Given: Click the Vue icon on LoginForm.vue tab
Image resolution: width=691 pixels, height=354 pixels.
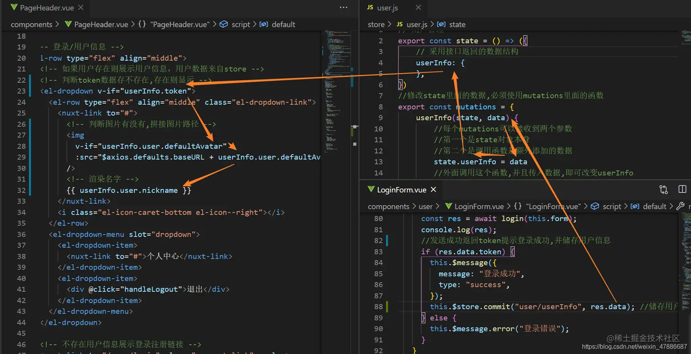Looking at the screenshot, I should click(x=370, y=190).
